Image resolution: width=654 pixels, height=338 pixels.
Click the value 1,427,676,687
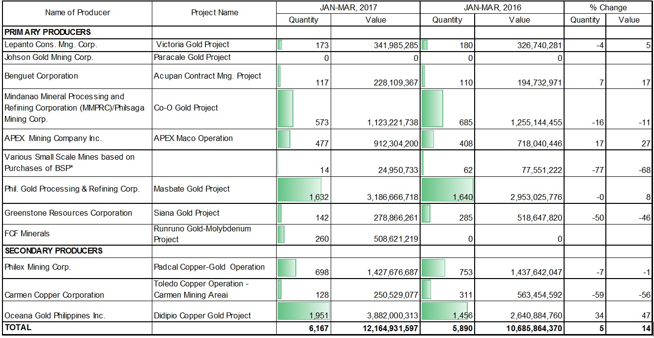pyautogui.click(x=393, y=272)
